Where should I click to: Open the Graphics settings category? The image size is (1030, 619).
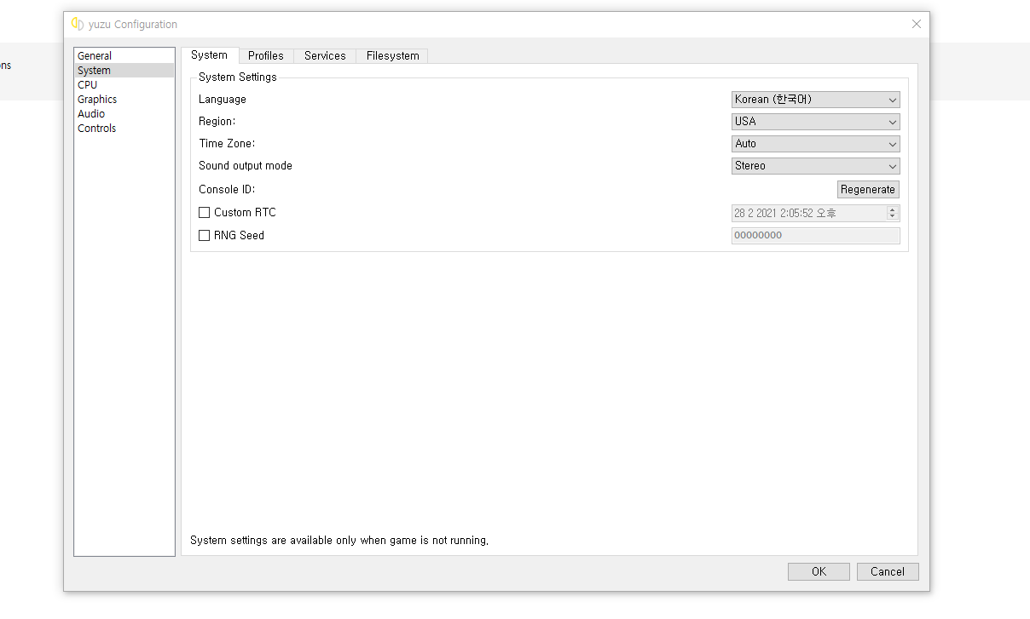point(124,100)
